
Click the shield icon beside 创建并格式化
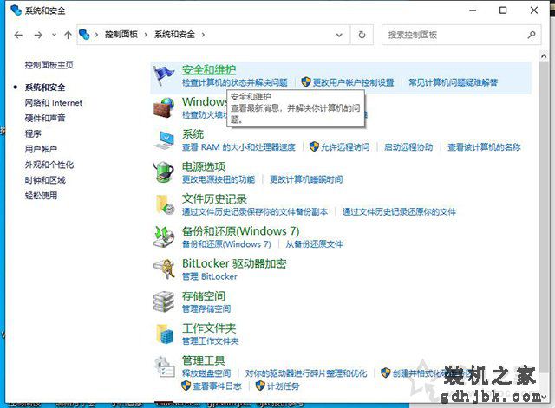(x=385, y=372)
